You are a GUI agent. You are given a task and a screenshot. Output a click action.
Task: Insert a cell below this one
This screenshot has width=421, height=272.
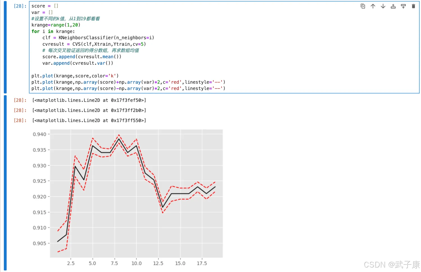(x=403, y=6)
